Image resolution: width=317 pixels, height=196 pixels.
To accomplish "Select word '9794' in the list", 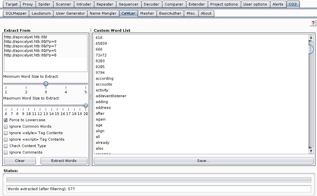I will [100, 73].
